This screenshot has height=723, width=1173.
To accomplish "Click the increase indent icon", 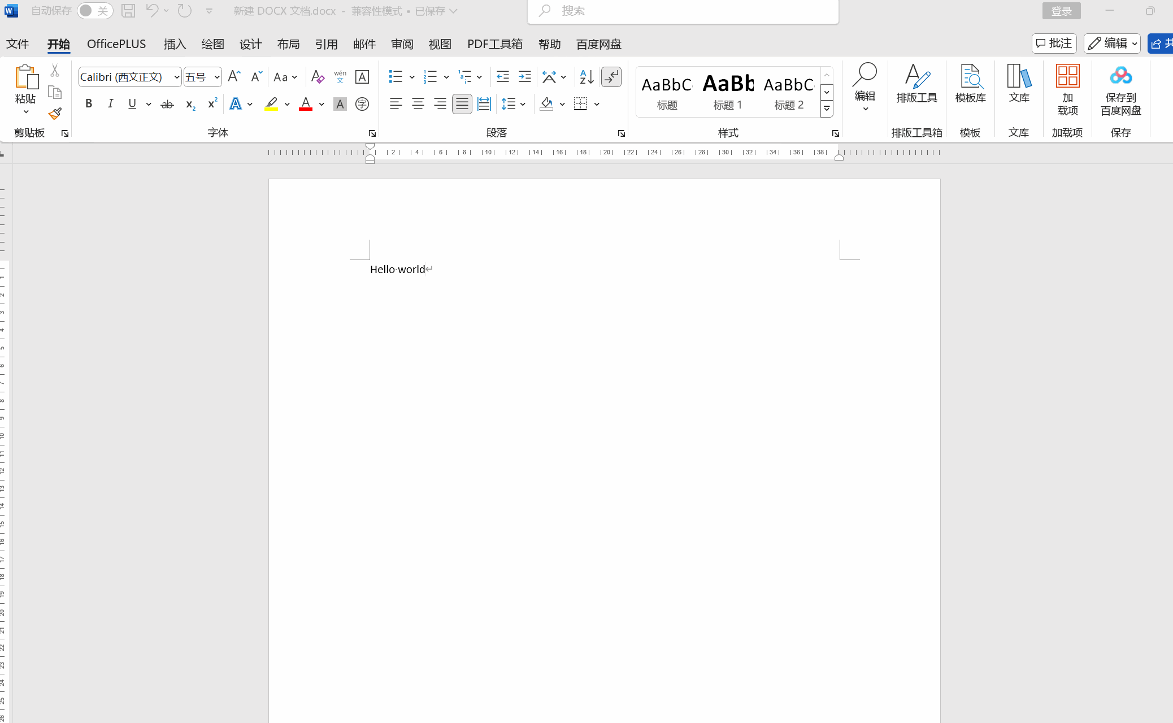I will point(524,77).
